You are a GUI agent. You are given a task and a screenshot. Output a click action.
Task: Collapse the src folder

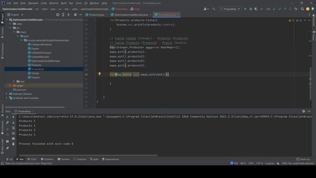(10, 28)
